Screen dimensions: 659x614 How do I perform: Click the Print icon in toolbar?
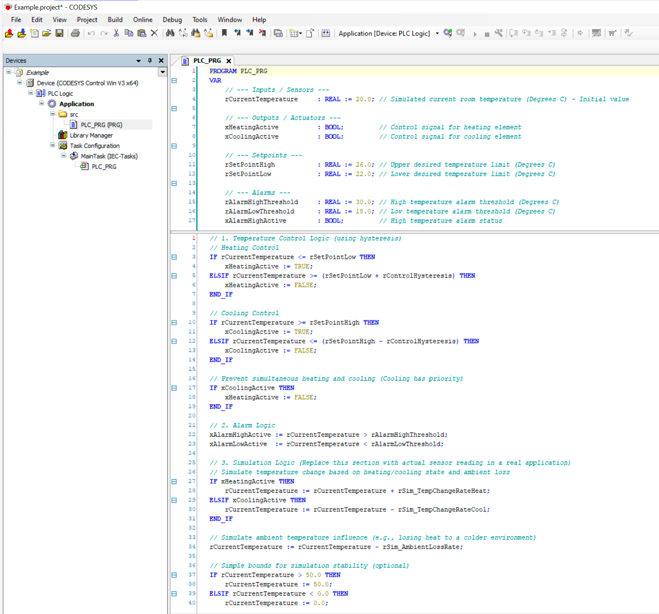tap(75, 33)
